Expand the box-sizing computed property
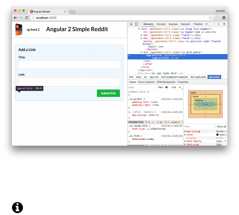 click(185, 131)
